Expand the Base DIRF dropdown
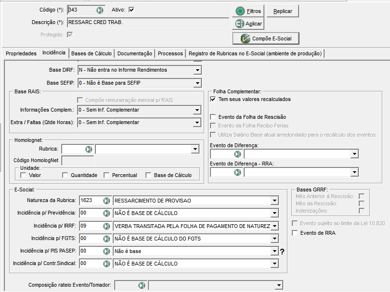 197,70
